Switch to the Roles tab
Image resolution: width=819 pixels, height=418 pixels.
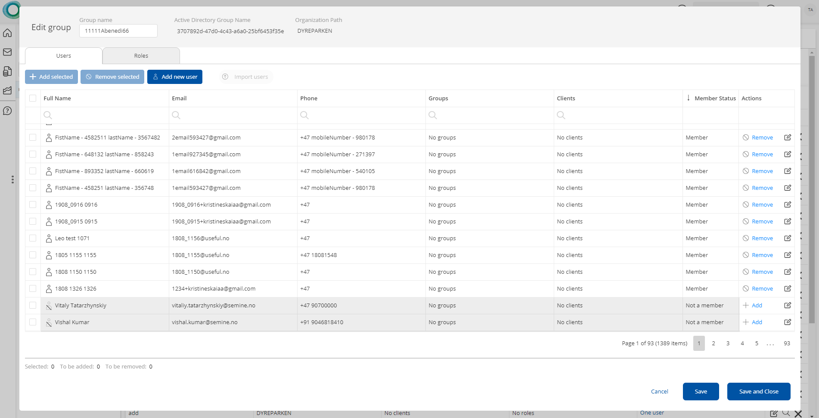coord(141,56)
